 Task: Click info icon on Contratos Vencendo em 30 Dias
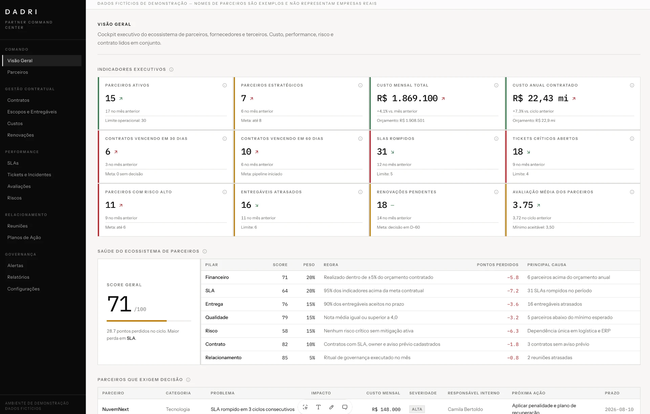224,139
